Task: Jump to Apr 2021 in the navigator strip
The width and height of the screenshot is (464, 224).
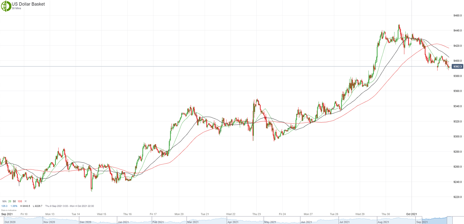Action: [233, 222]
